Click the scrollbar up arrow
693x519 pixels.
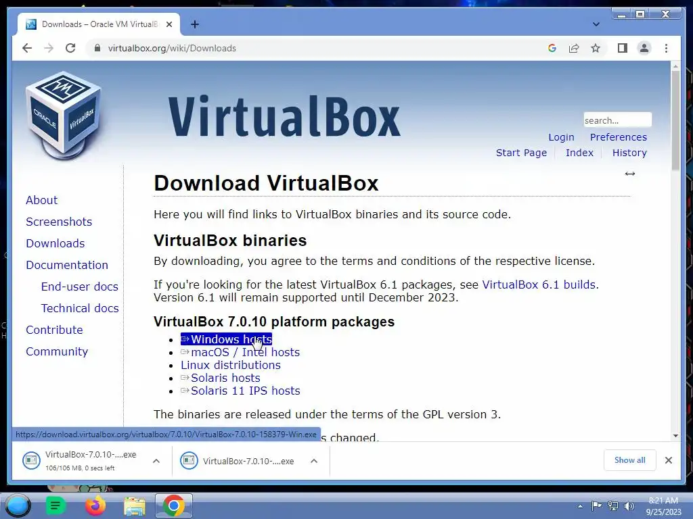tap(675, 66)
